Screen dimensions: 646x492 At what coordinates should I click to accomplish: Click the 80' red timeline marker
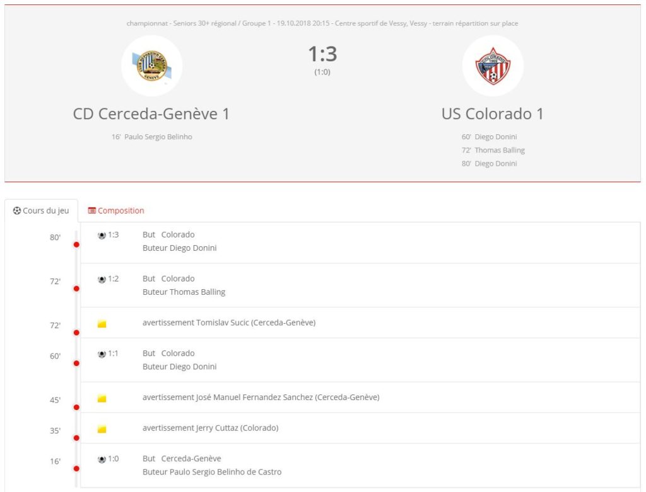(x=76, y=245)
